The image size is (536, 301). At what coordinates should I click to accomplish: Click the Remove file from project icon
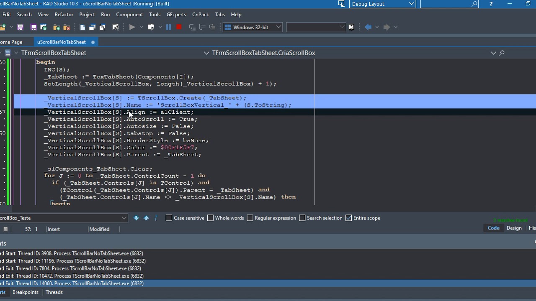67,27
